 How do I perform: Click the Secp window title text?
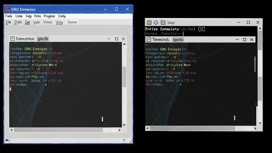tap(171, 23)
